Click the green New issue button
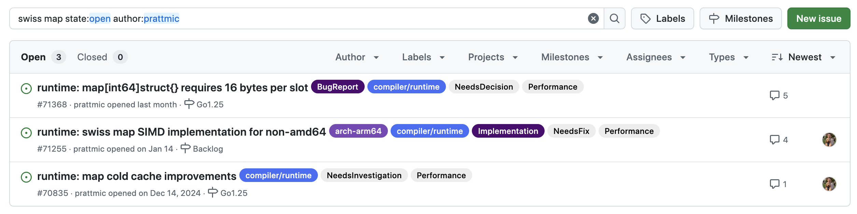 click(819, 18)
